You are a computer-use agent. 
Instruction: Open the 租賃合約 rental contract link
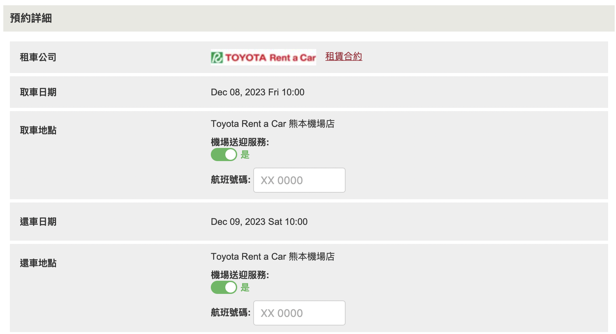click(344, 57)
